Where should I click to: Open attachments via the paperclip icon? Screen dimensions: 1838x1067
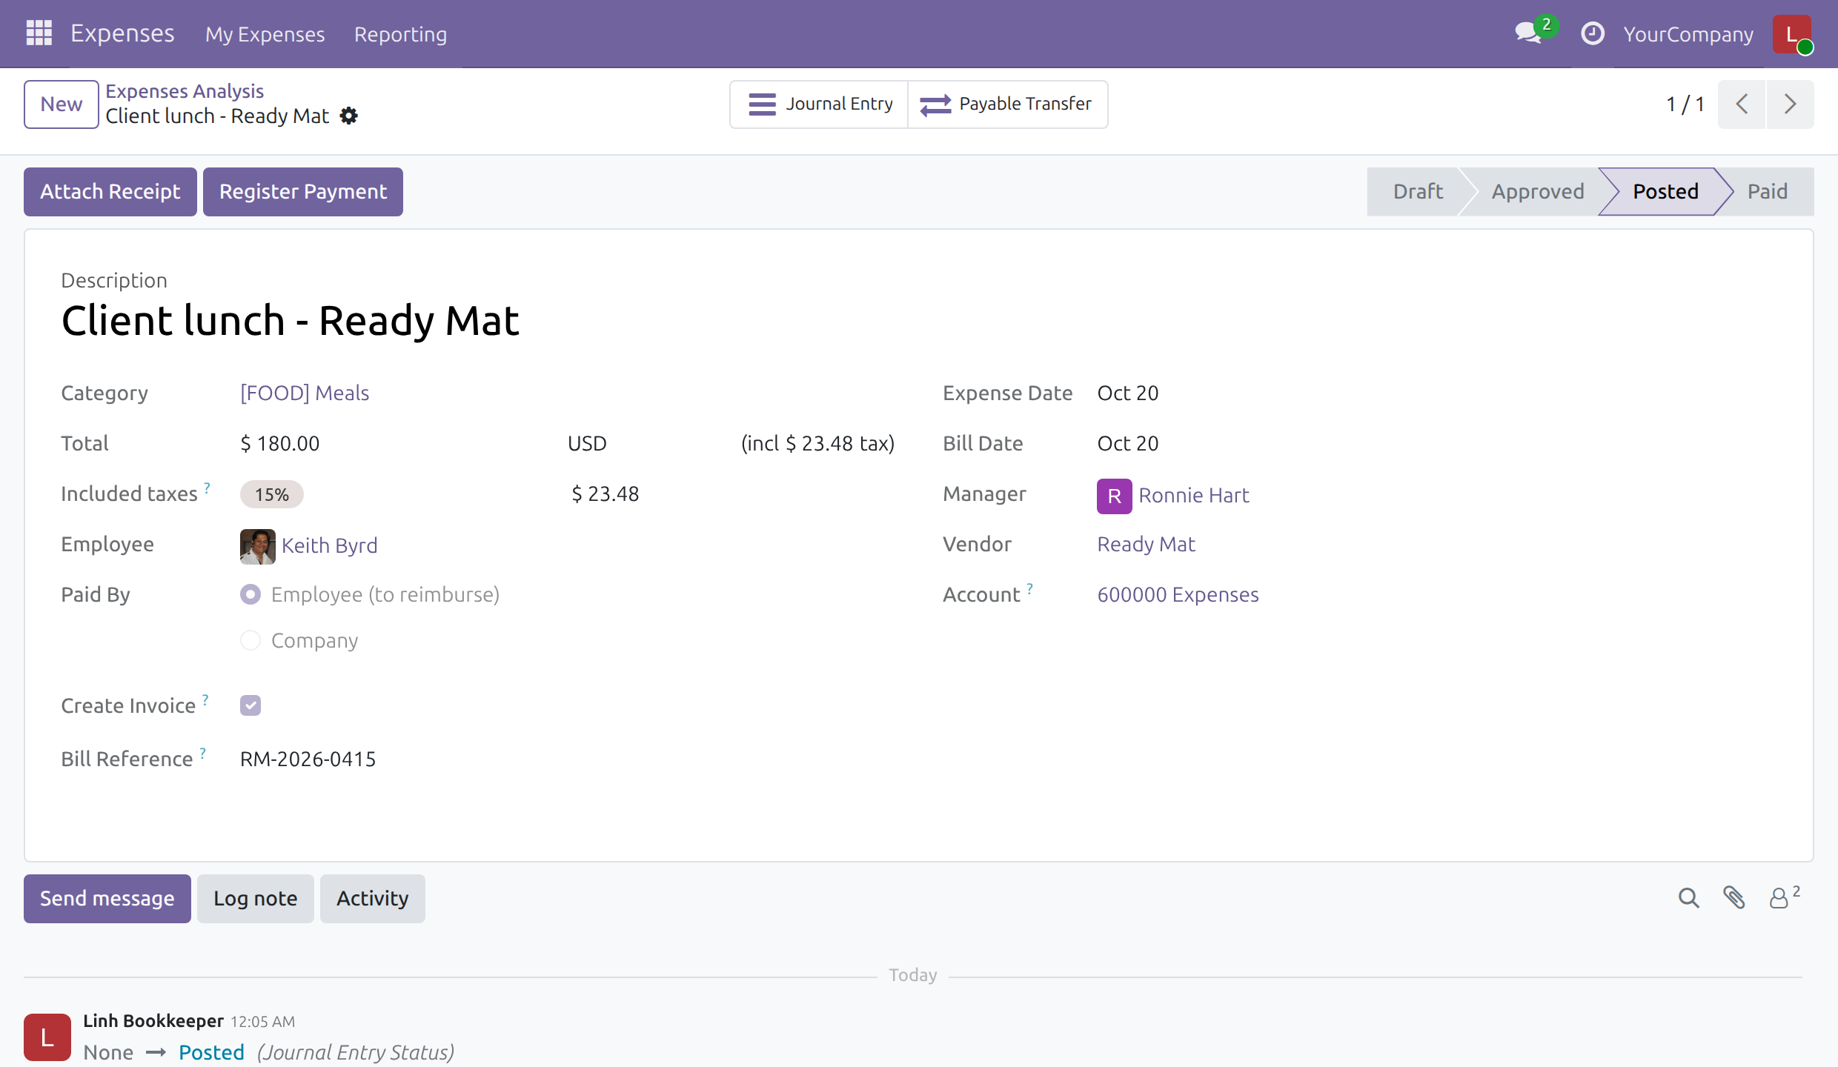(x=1734, y=898)
